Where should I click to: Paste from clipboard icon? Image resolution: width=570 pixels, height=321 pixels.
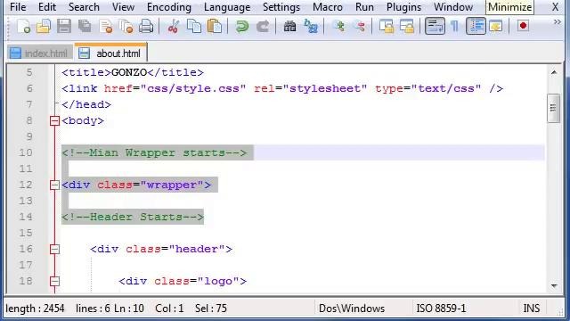point(215,26)
